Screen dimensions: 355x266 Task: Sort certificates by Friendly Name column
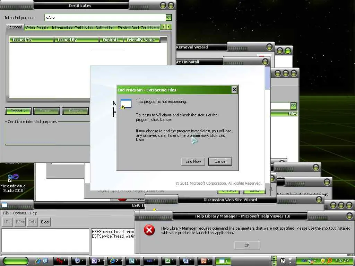142,40
